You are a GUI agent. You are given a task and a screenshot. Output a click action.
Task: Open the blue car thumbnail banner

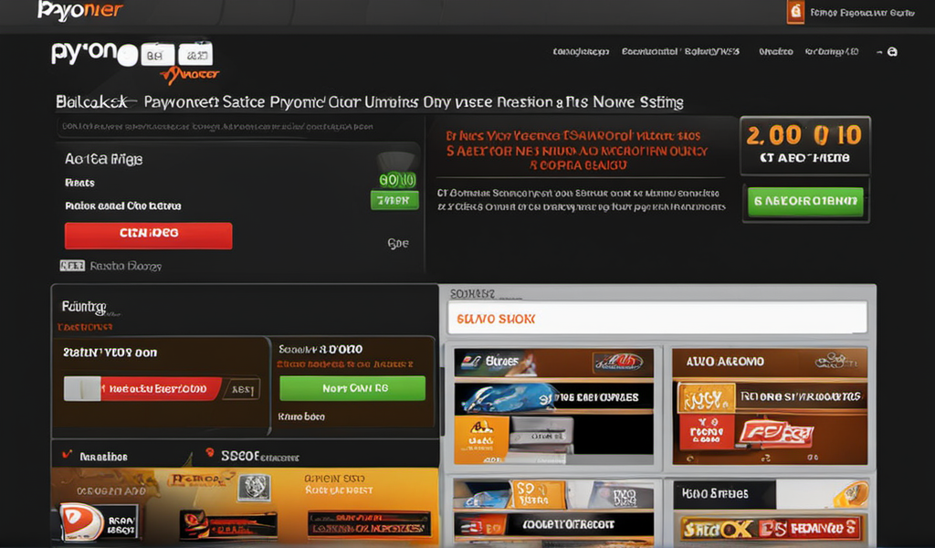tap(508, 397)
